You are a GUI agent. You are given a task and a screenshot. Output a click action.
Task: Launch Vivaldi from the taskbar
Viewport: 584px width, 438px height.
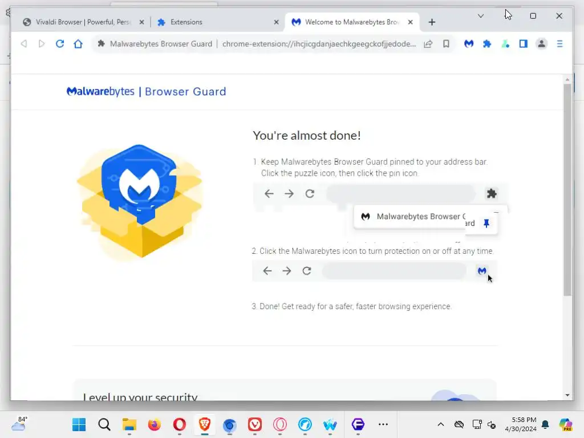[255, 424]
